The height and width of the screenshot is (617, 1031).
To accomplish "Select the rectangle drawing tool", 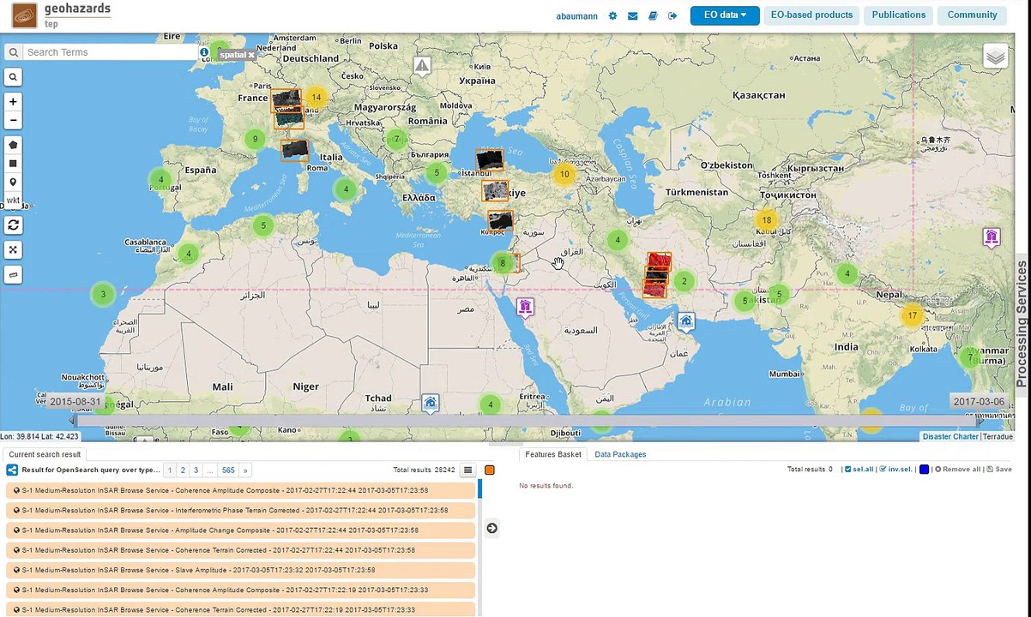I will (14, 163).
